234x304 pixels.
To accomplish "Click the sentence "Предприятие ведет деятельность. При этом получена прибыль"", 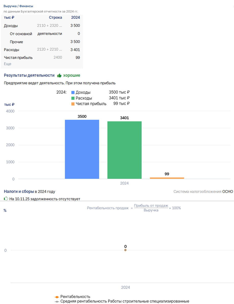I will point(60,83).
